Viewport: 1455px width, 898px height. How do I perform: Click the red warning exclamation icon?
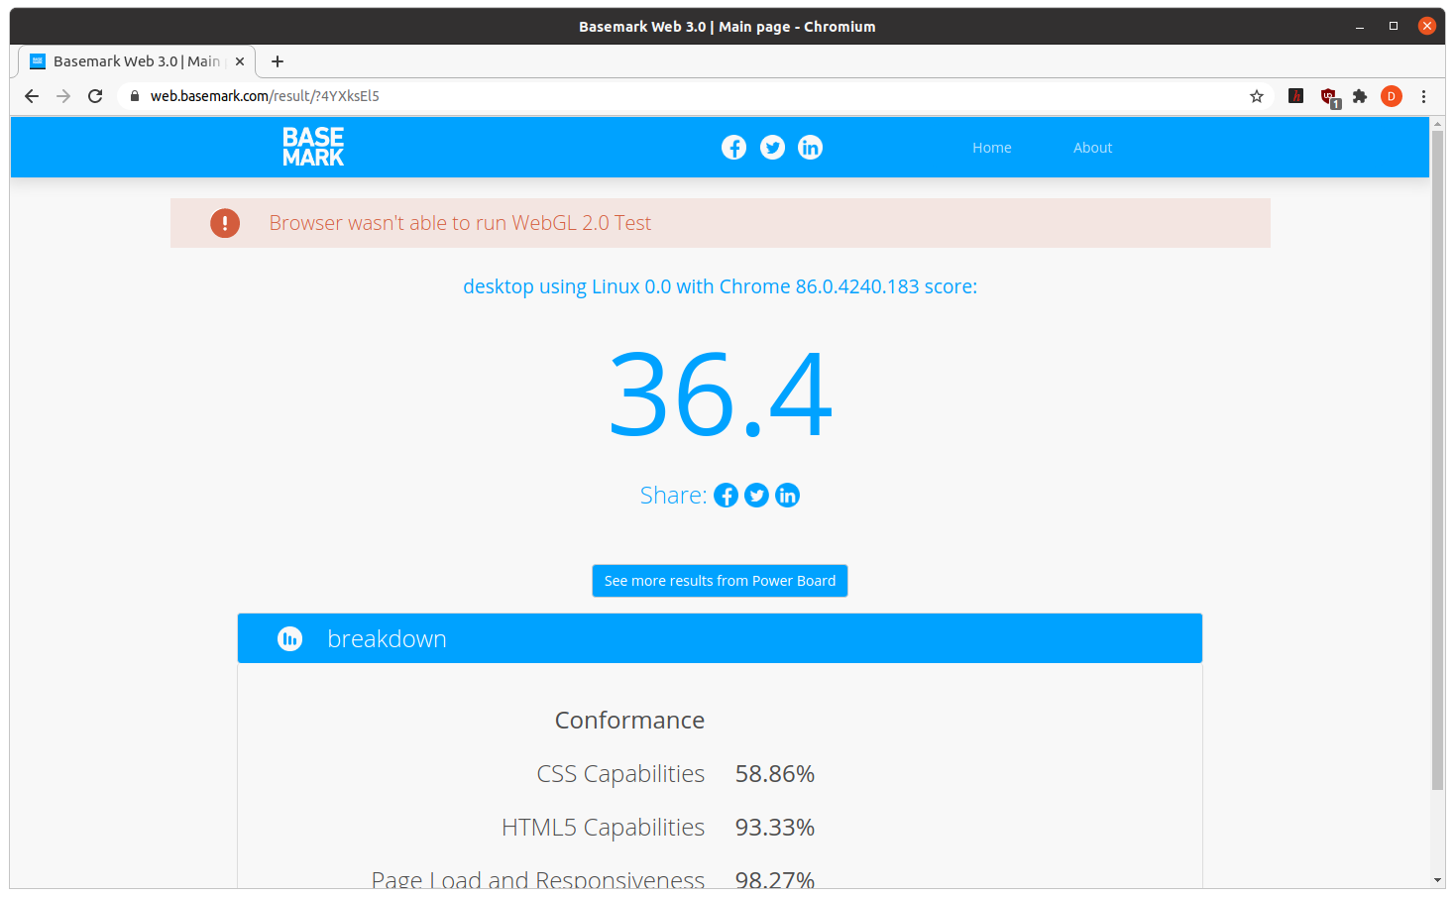(x=225, y=223)
